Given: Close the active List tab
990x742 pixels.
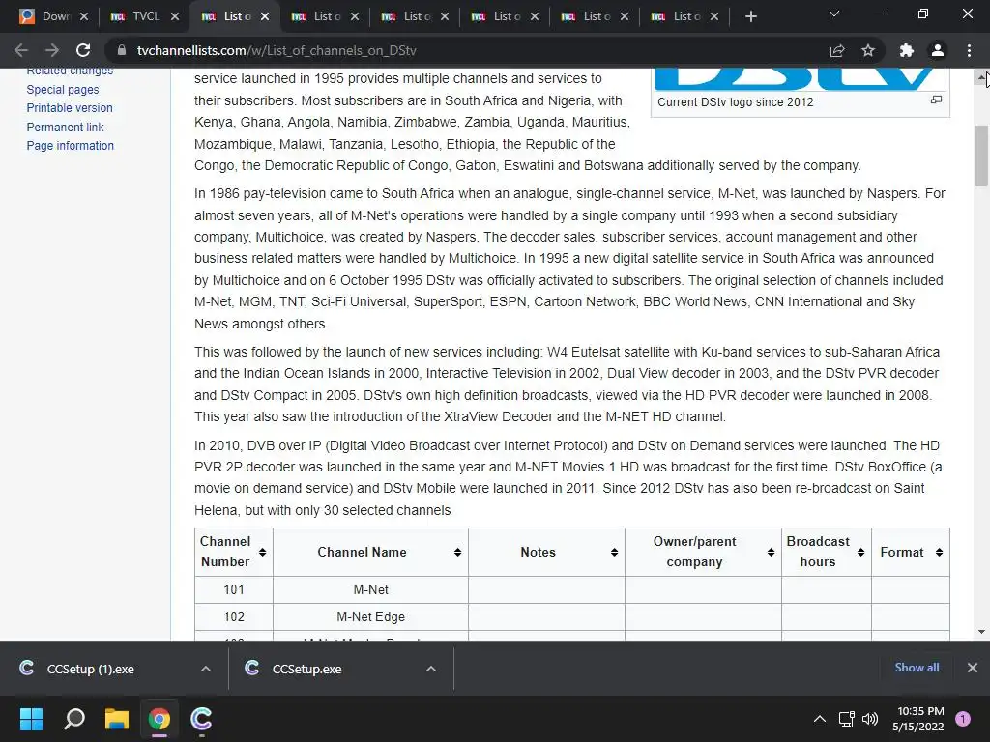Looking at the screenshot, I should pos(265,16).
